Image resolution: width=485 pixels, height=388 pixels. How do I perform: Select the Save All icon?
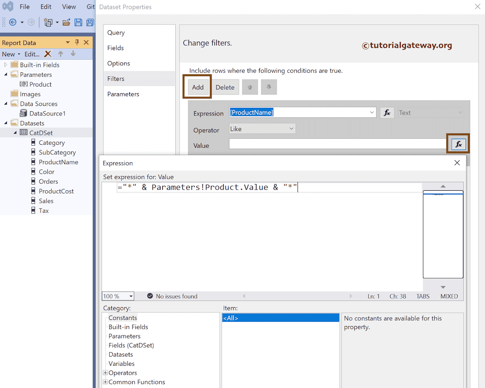(90, 22)
